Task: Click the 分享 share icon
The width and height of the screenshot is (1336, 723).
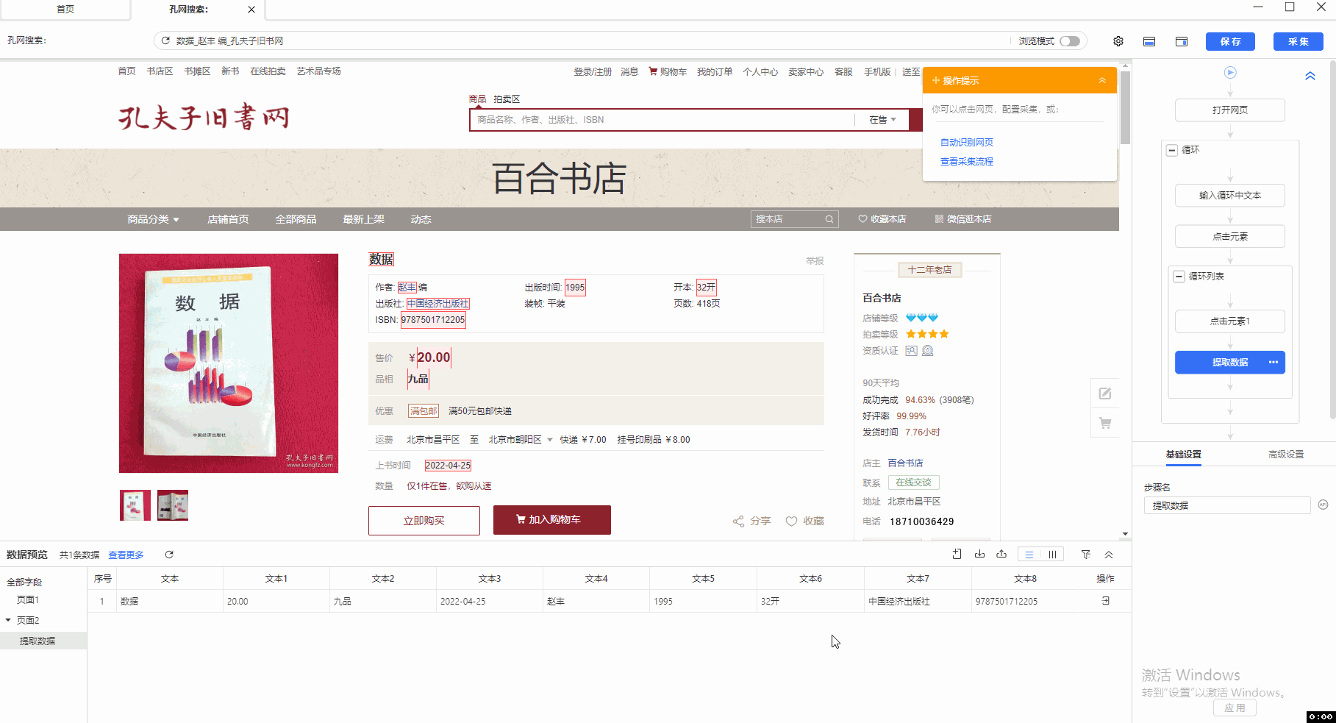Action: [738, 521]
